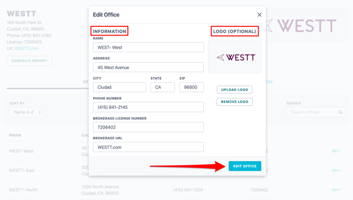The image size is (353, 200).
Task: Click into the Name field containing WEST- West
Action: (x=148, y=47)
